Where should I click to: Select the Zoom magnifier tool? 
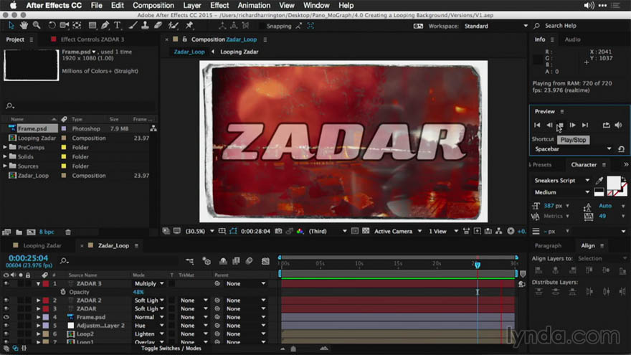click(x=37, y=25)
